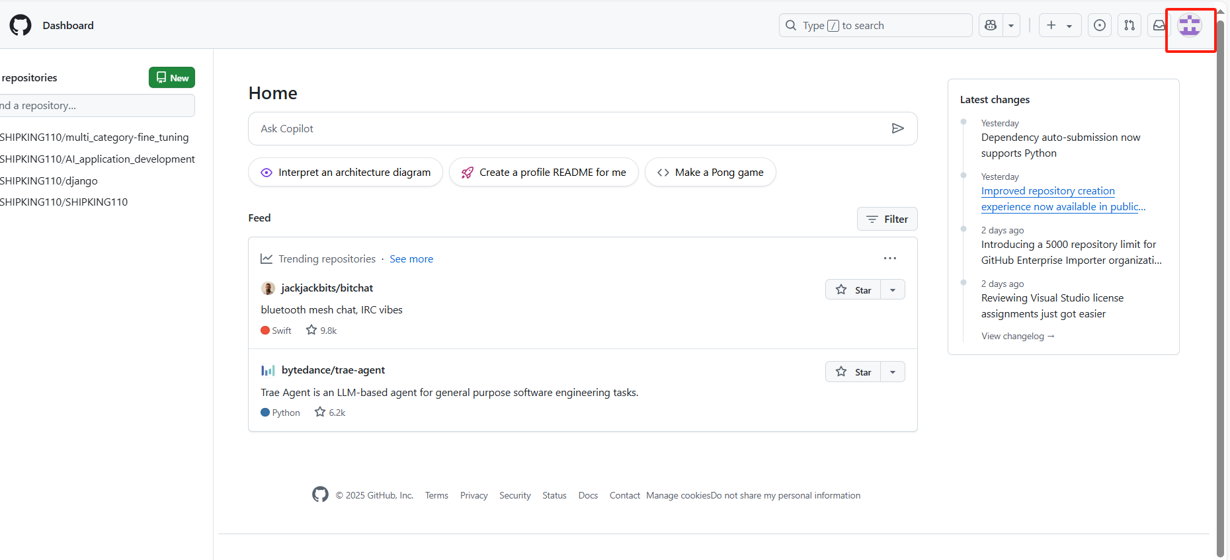Screen dimensions: 1230x560
Task: Open the SHIPKING110/SHIPKING110 repository
Action: click(x=64, y=202)
